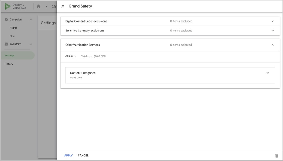Select Plan in the sidebar
Viewport: 283px width, 161px height.
click(x=12, y=36)
